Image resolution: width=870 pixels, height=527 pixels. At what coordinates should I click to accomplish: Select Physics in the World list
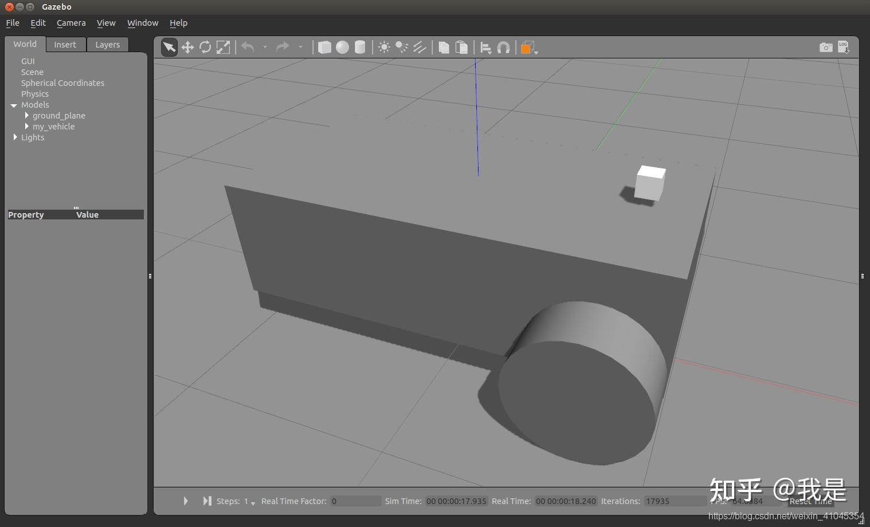pyautogui.click(x=35, y=94)
